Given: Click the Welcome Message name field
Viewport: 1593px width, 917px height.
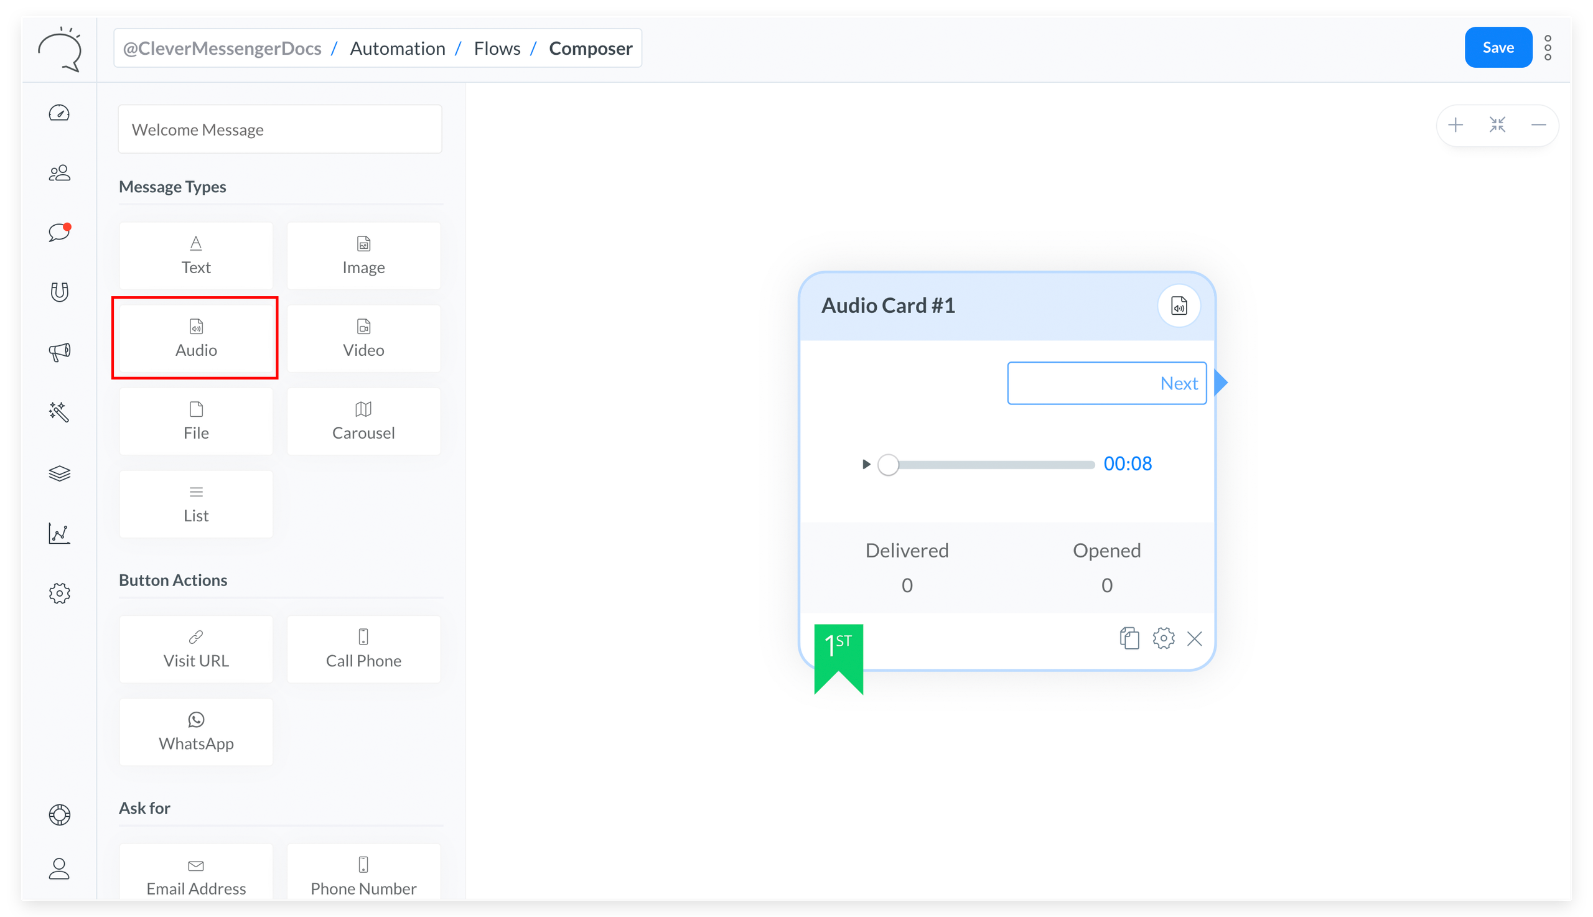Looking at the screenshot, I should click(280, 130).
